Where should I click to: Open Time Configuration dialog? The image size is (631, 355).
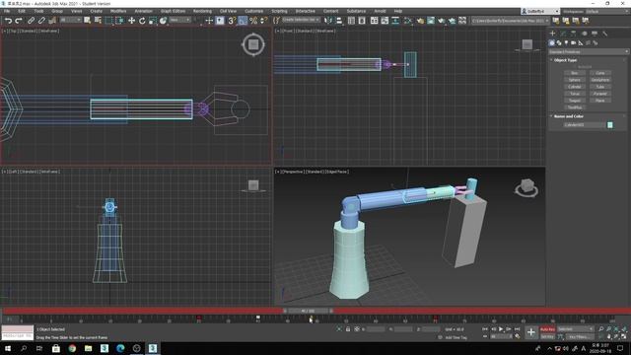point(518,336)
